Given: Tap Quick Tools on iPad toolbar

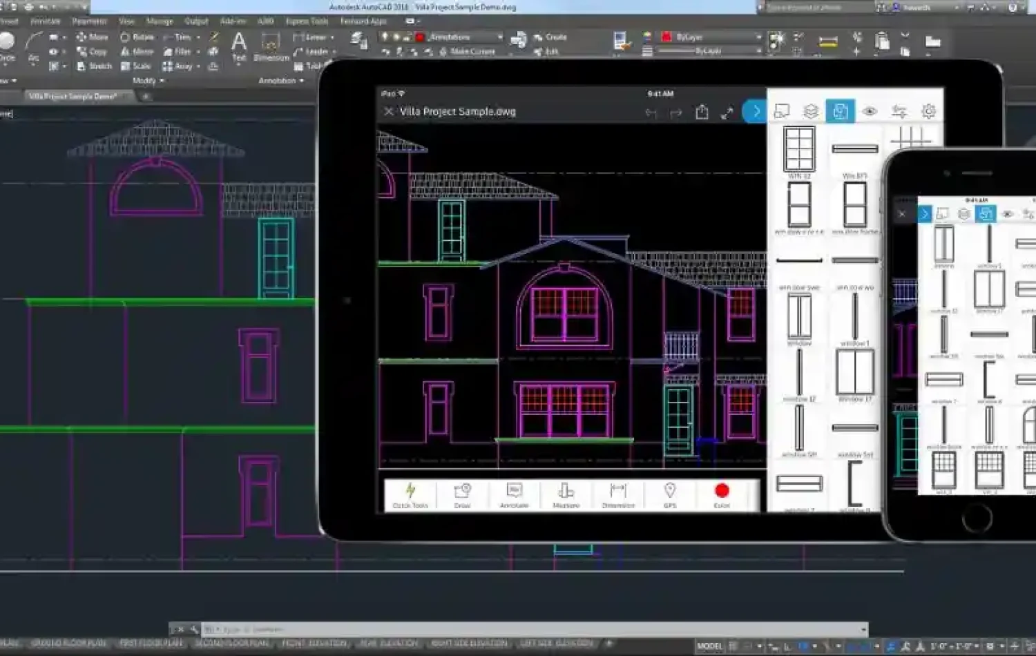Looking at the screenshot, I should click(410, 496).
